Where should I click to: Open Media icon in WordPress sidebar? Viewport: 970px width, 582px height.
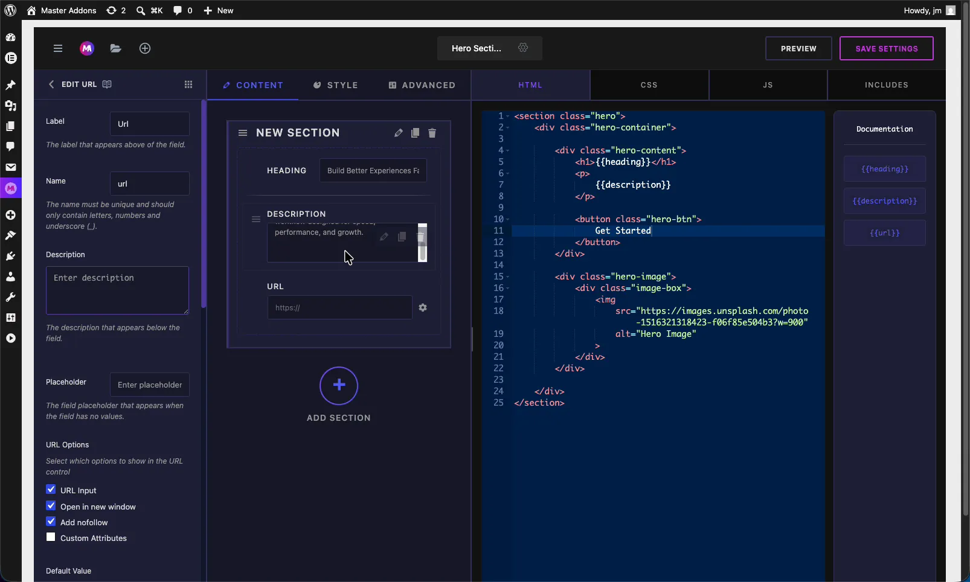coord(10,106)
